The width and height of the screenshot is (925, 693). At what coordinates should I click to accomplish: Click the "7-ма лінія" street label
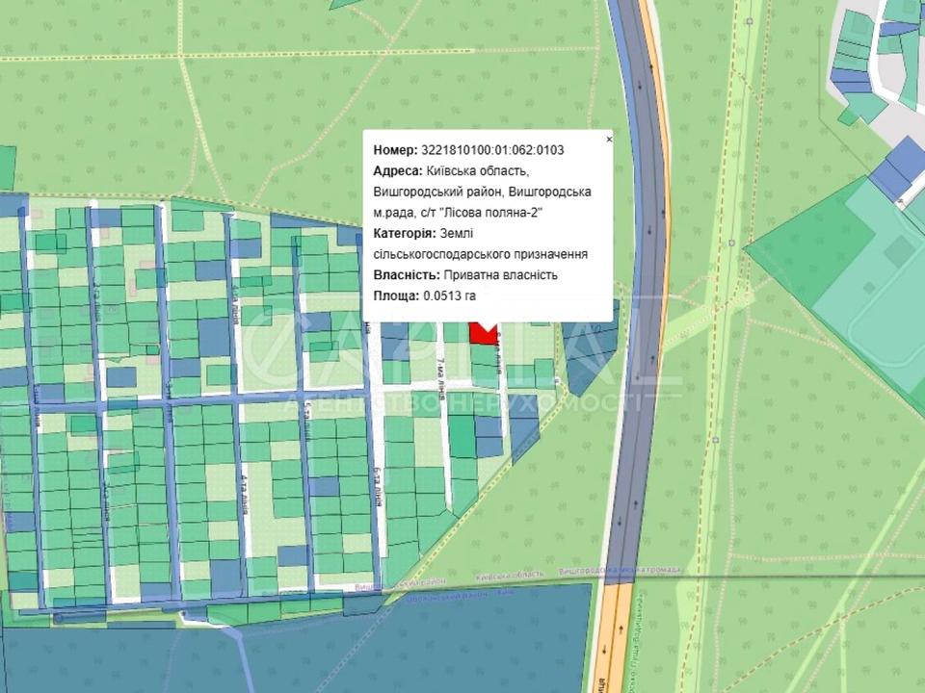441,368
